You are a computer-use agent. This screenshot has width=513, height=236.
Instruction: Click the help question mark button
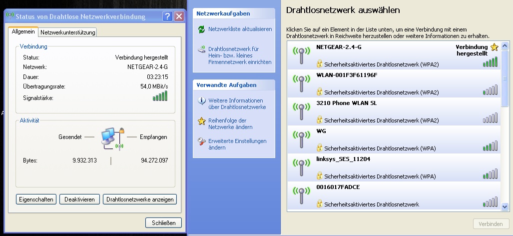coord(168,16)
